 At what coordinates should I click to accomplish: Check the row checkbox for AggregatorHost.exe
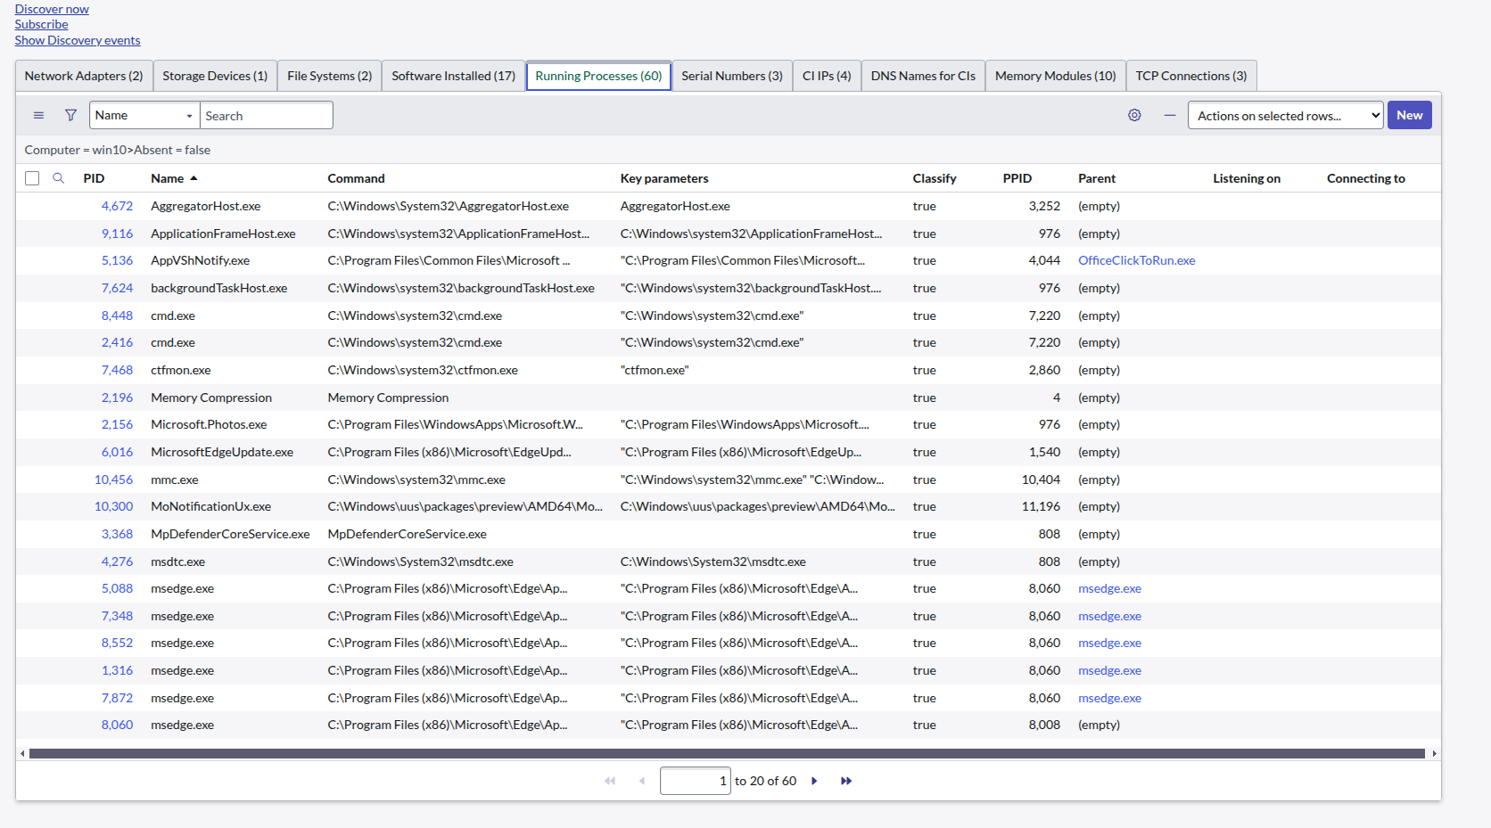[x=32, y=206]
